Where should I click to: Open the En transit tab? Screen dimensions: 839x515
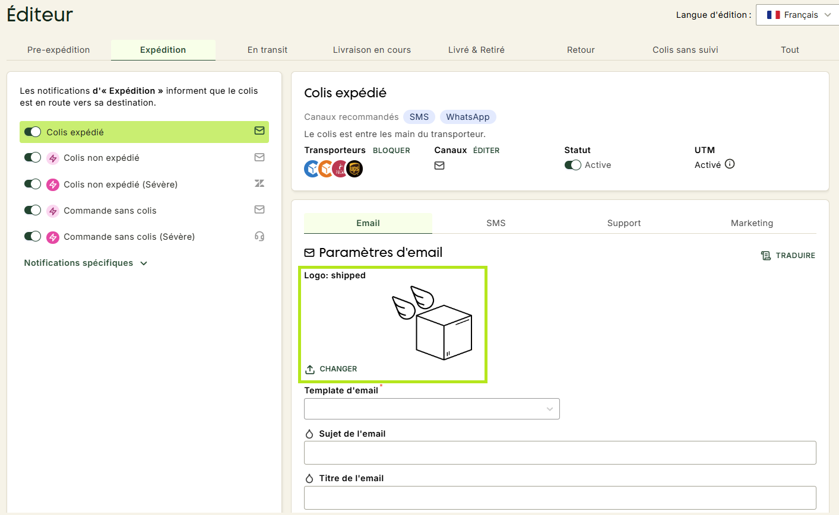tap(267, 50)
